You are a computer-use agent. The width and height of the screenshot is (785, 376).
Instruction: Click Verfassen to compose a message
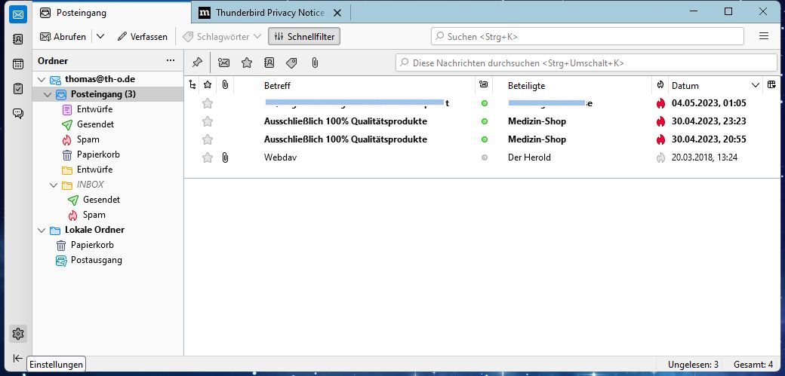pyautogui.click(x=143, y=36)
